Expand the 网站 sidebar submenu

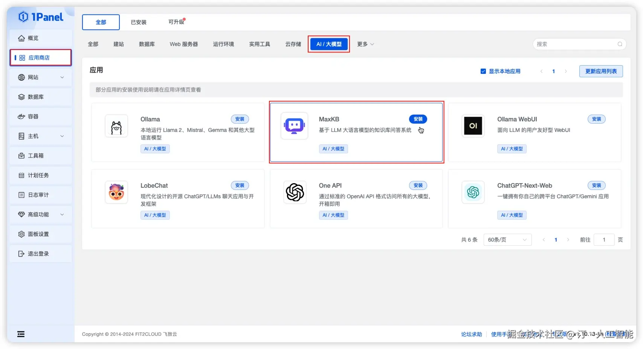pos(62,77)
